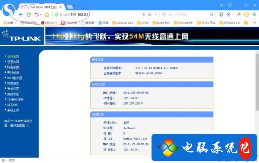The image size is (259, 163).
Task: Click the subnet mask value 255.255.255.0
Action: click(x=133, y=103)
